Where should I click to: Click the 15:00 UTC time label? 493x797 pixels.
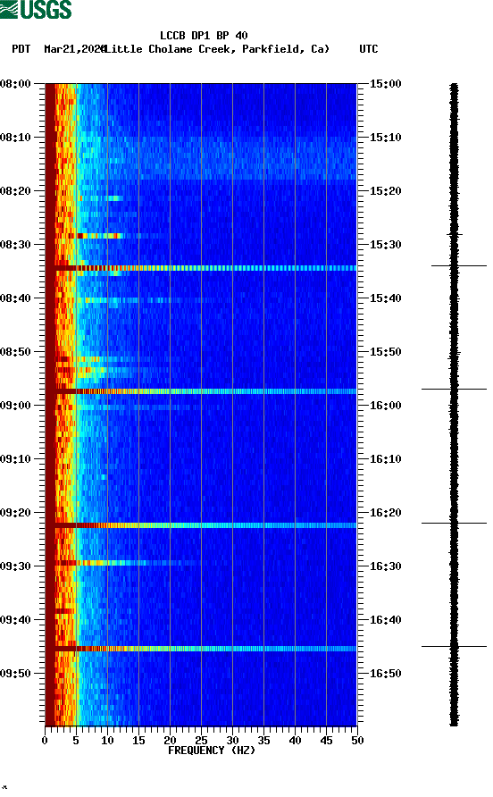pyautogui.click(x=385, y=84)
